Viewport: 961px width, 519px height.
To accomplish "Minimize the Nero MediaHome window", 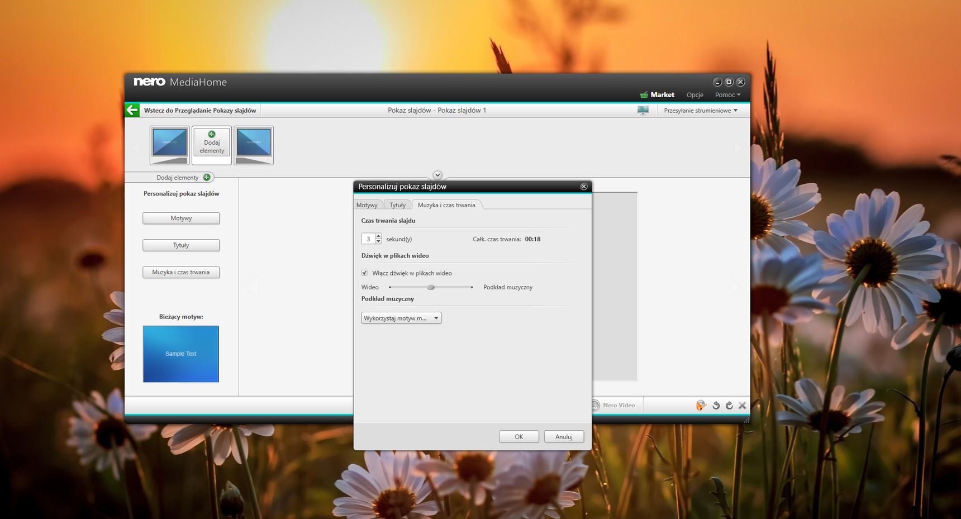I will point(717,82).
